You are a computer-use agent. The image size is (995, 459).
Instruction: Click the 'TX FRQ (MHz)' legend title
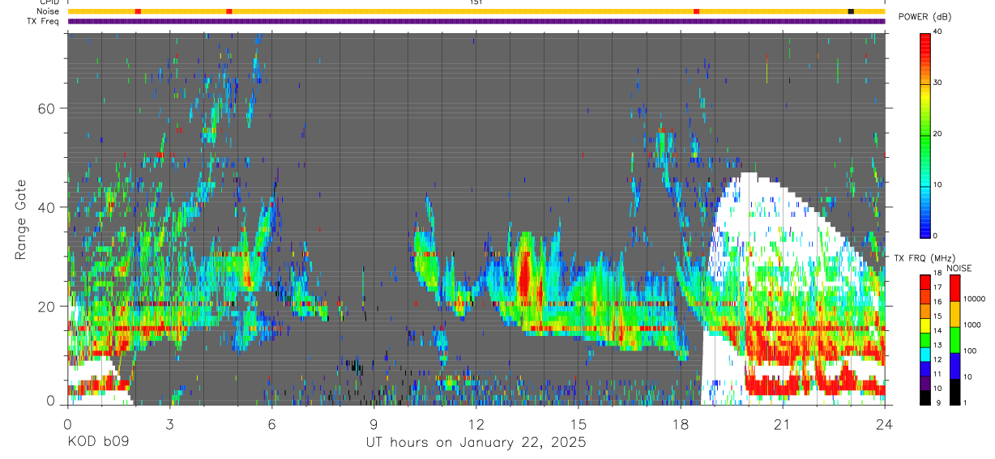pyautogui.click(x=923, y=257)
